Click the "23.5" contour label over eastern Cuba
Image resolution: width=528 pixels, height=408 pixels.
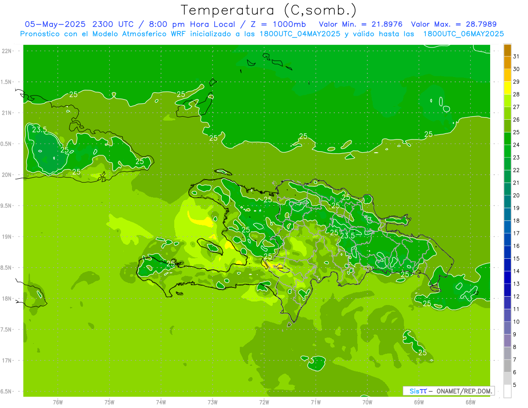(40, 130)
